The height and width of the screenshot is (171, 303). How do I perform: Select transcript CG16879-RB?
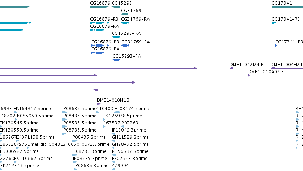(99, 23)
